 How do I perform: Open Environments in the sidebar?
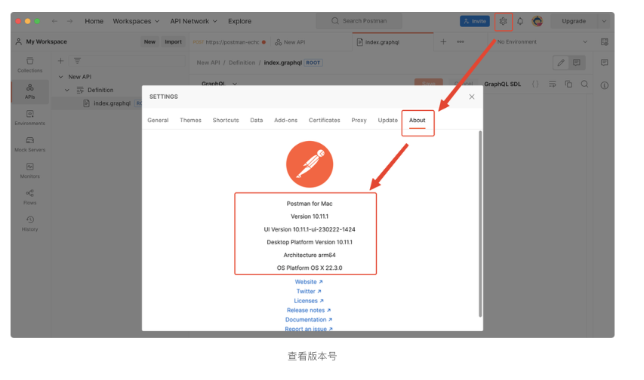tap(30, 118)
